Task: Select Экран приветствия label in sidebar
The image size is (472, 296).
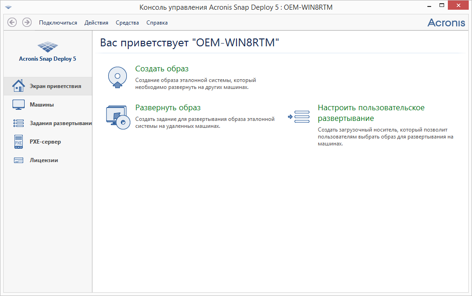Action: [55, 86]
